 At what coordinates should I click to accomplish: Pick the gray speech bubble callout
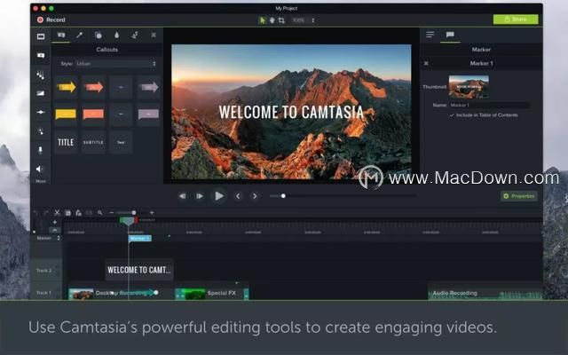tap(148, 114)
